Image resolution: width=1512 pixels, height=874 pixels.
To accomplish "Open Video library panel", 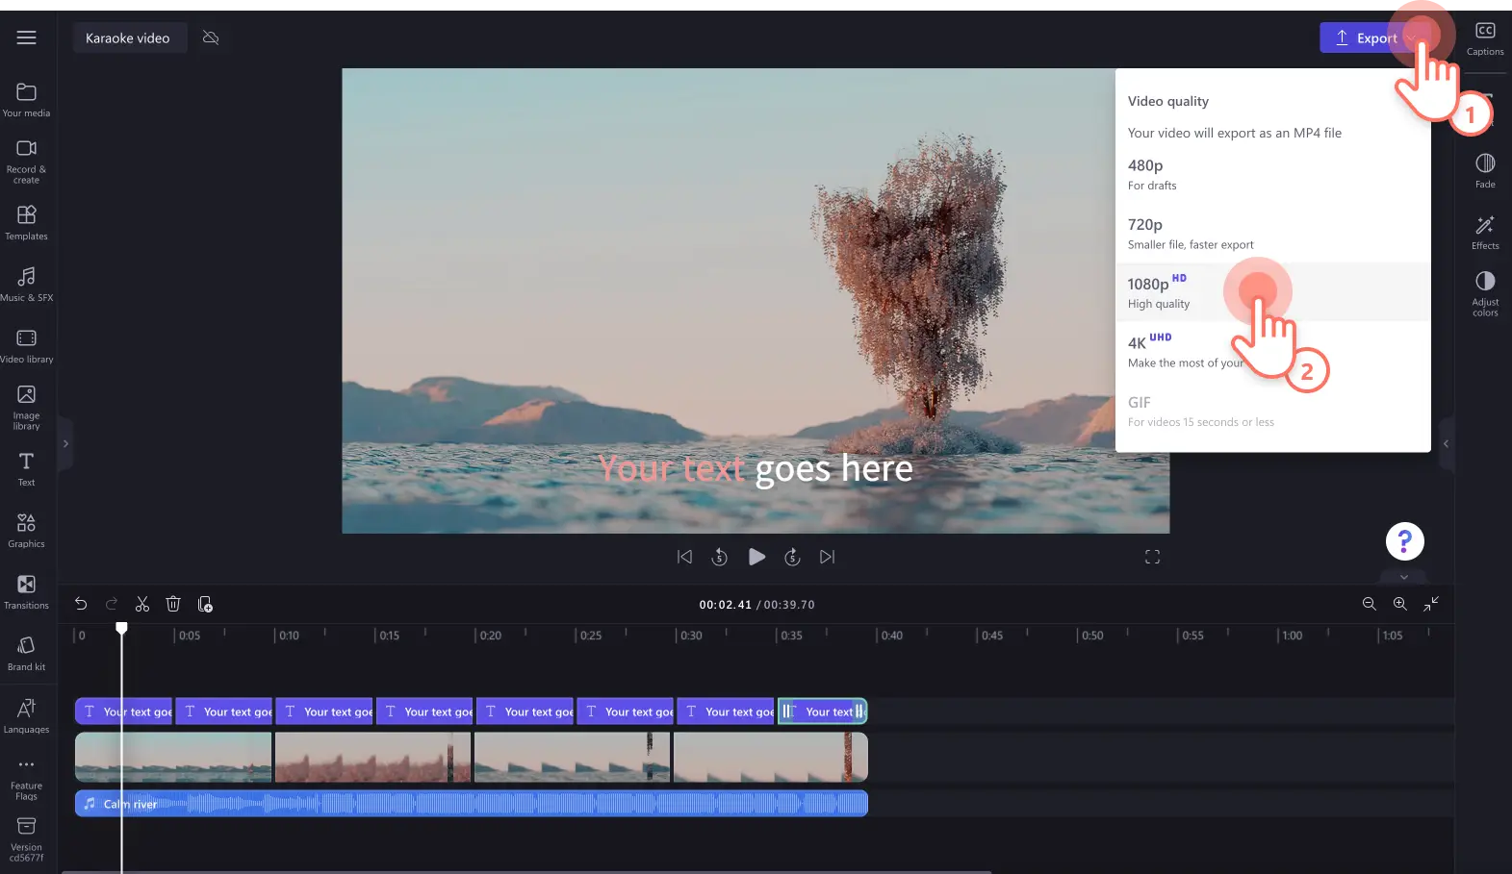I will click(x=26, y=346).
